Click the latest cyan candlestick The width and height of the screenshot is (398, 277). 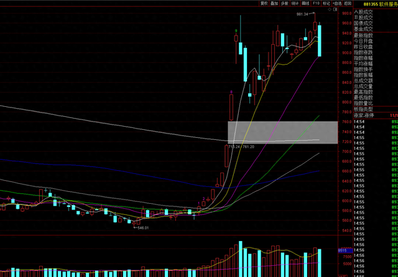(320, 40)
